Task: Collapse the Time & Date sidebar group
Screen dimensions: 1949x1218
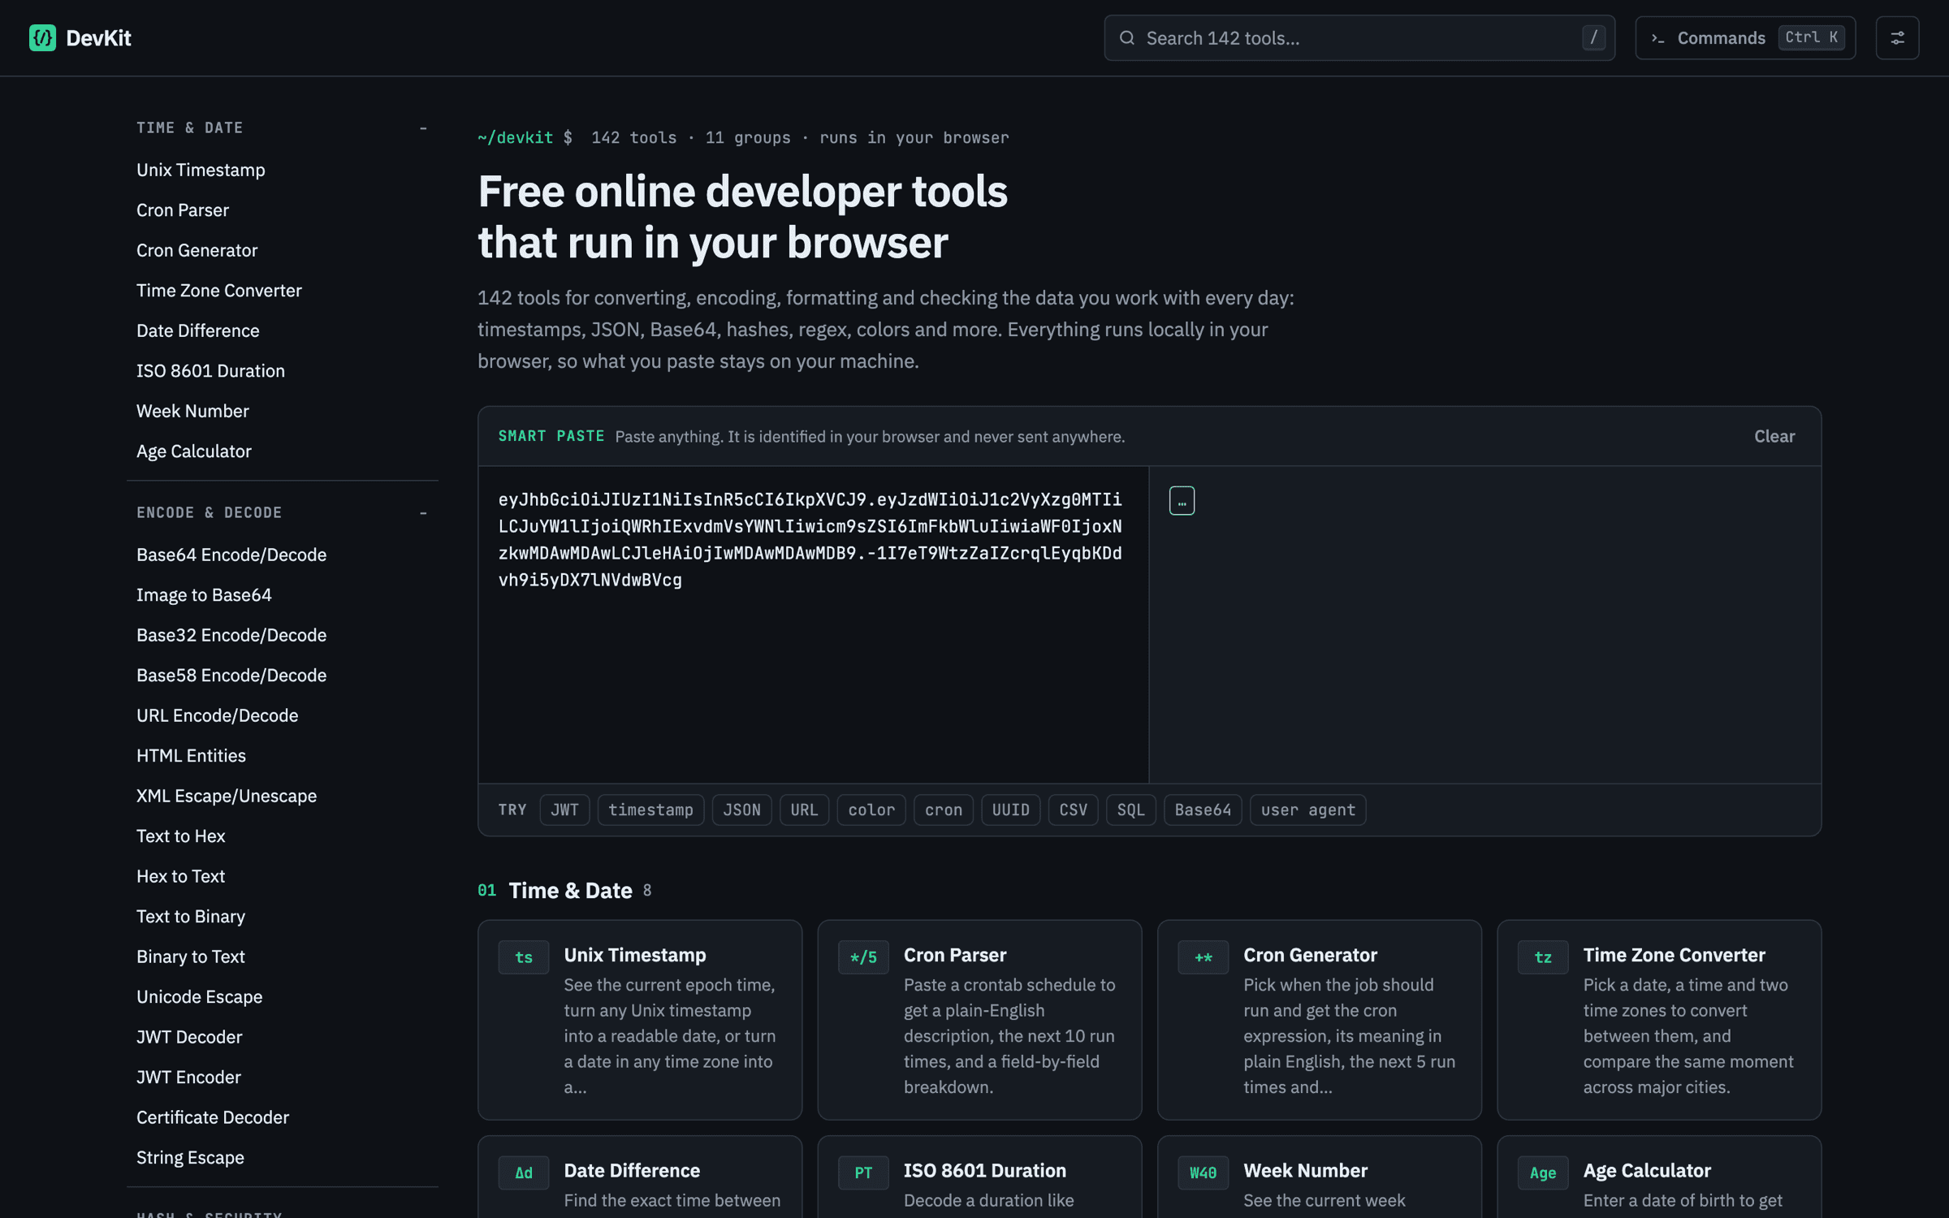Action: pyautogui.click(x=423, y=128)
